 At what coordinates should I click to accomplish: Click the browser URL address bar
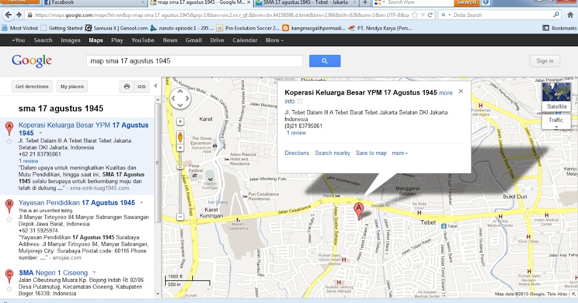(x=221, y=15)
